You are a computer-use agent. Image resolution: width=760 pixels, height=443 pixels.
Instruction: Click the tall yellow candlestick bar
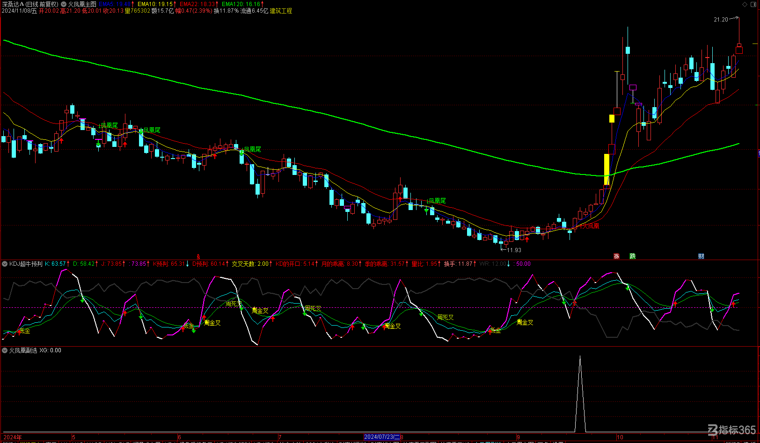pyautogui.click(x=607, y=169)
